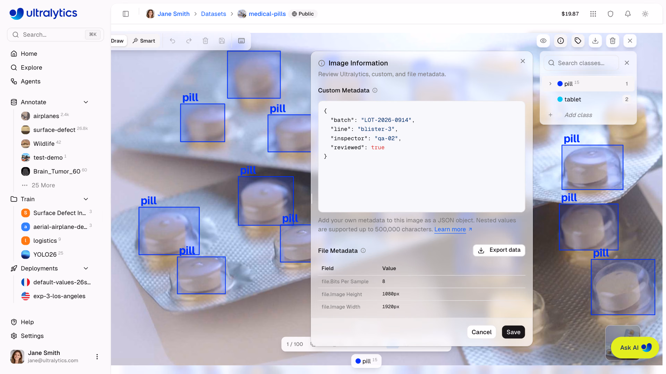Toggle the light/dark theme icon

[645, 14]
